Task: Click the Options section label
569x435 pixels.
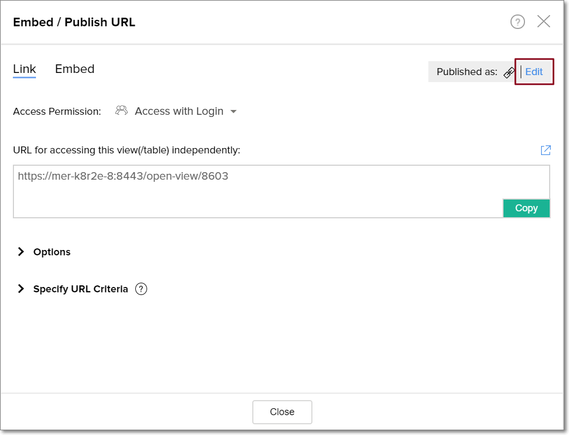Action: pyautogui.click(x=52, y=252)
